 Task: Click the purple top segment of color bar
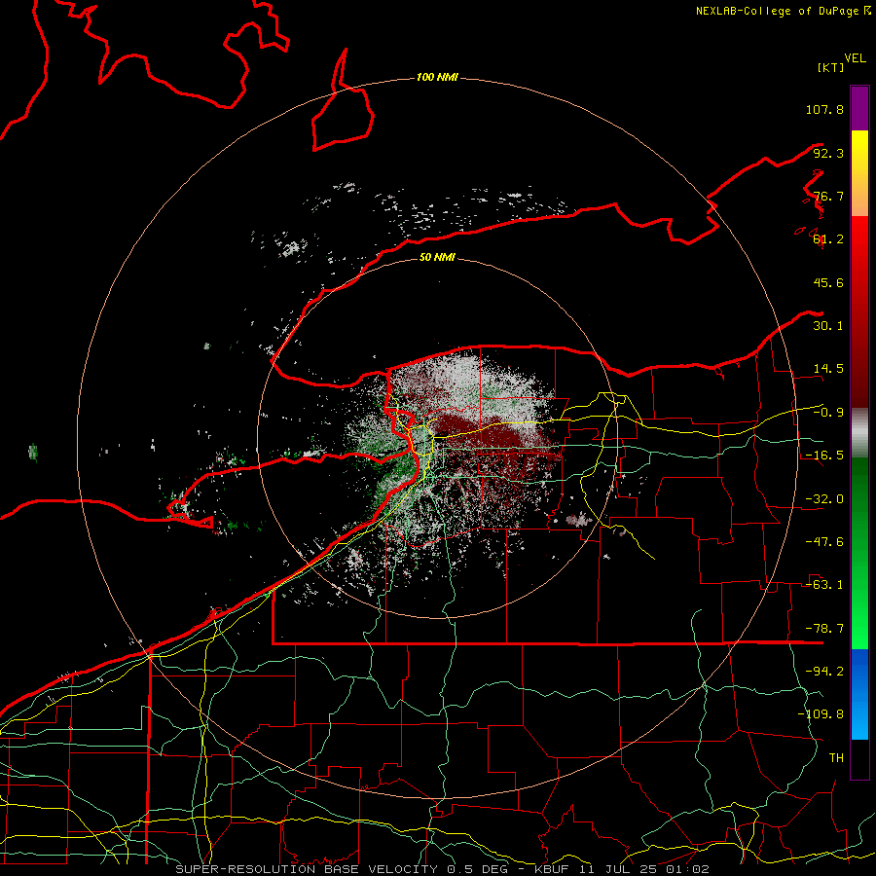coord(859,108)
